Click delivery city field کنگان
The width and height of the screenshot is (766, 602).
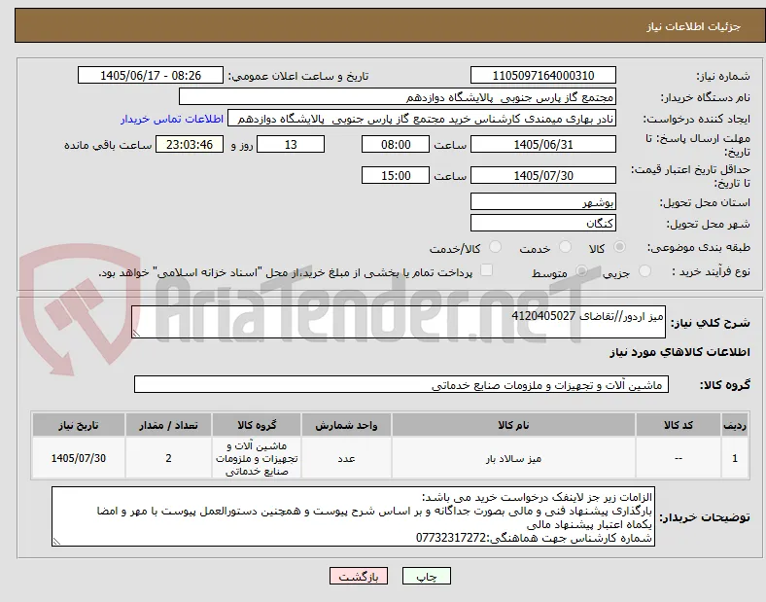(543, 224)
